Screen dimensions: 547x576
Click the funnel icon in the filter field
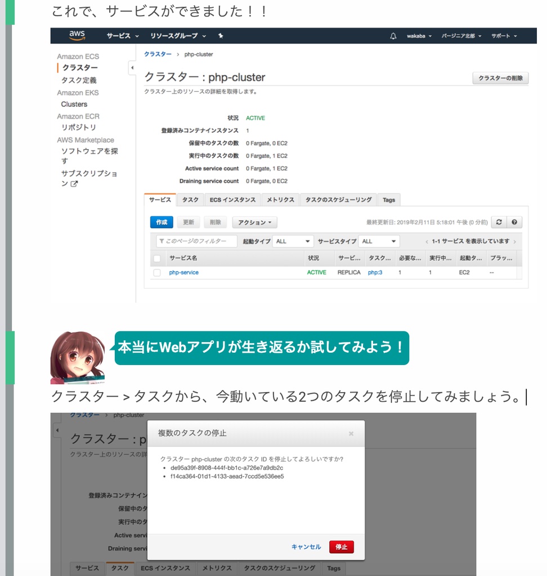(x=162, y=240)
